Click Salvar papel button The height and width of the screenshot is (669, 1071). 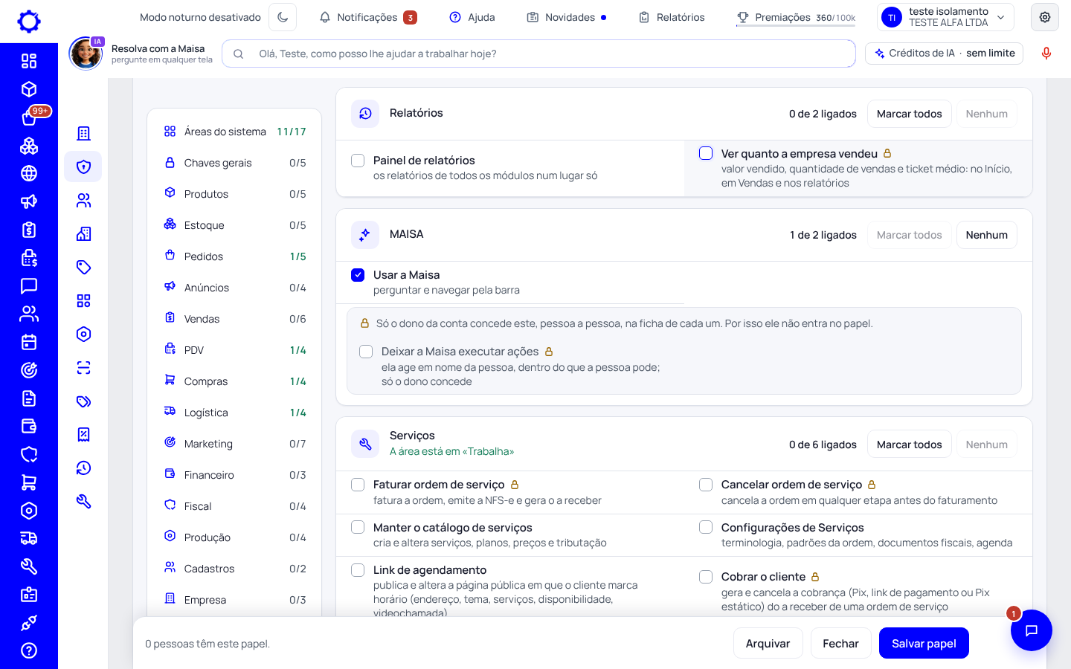tap(924, 643)
